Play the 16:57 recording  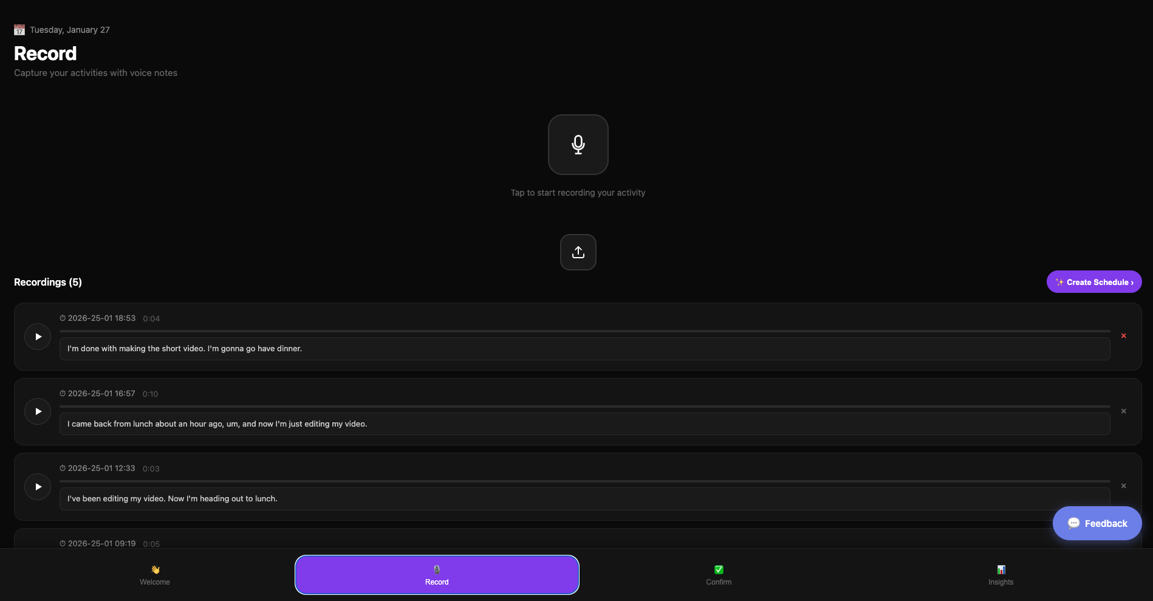point(37,411)
